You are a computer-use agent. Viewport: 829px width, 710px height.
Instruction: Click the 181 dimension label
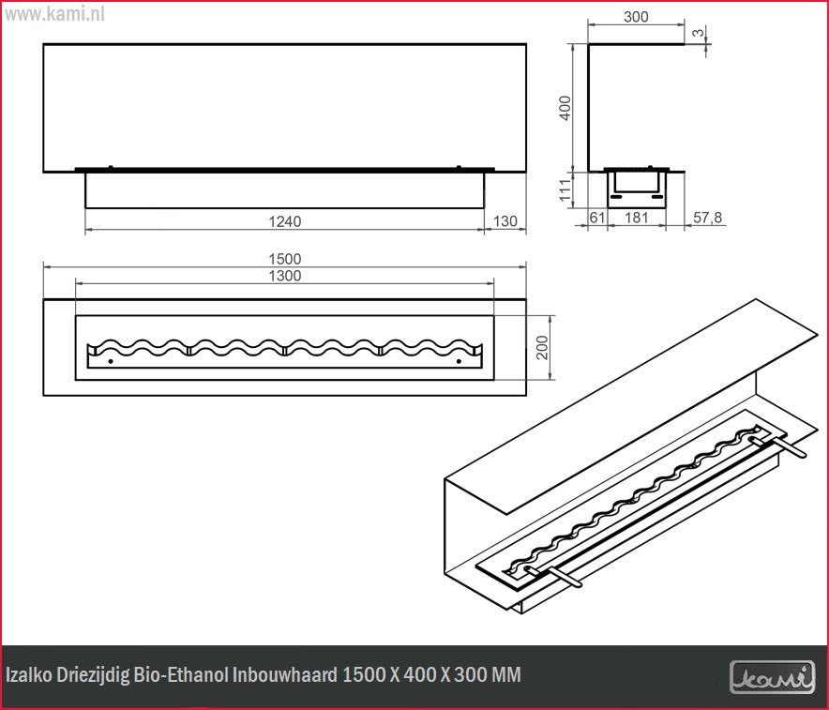(x=636, y=218)
